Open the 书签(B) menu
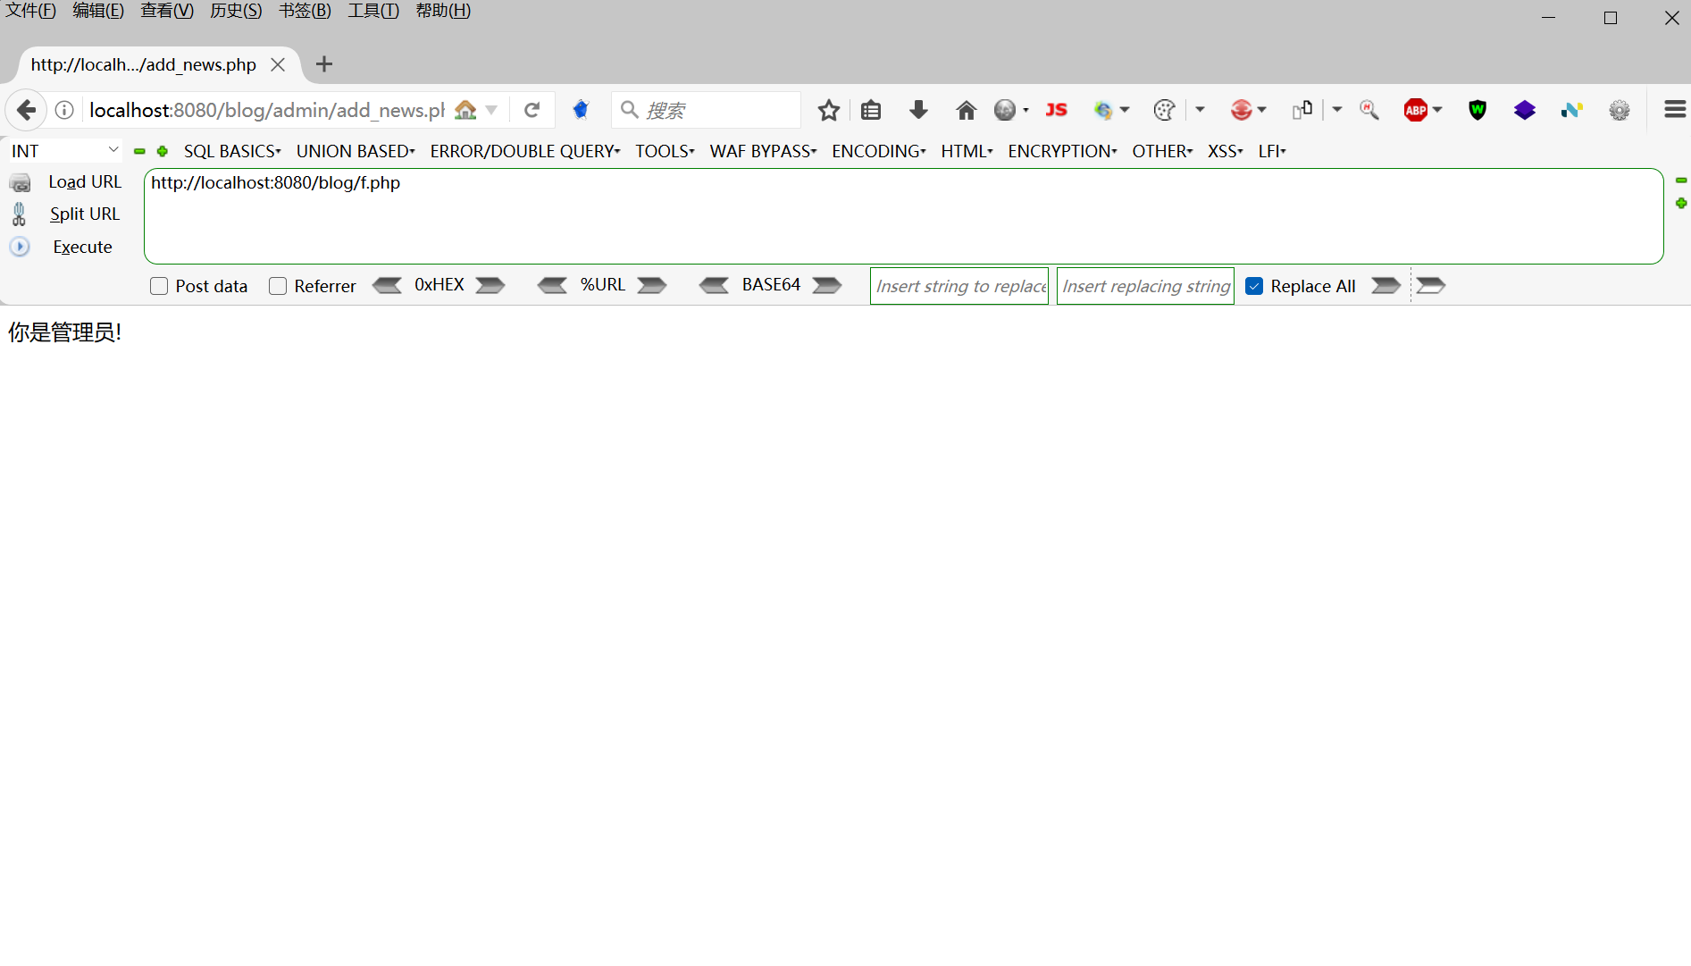Image resolution: width=1691 pixels, height=966 pixels. [x=305, y=11]
